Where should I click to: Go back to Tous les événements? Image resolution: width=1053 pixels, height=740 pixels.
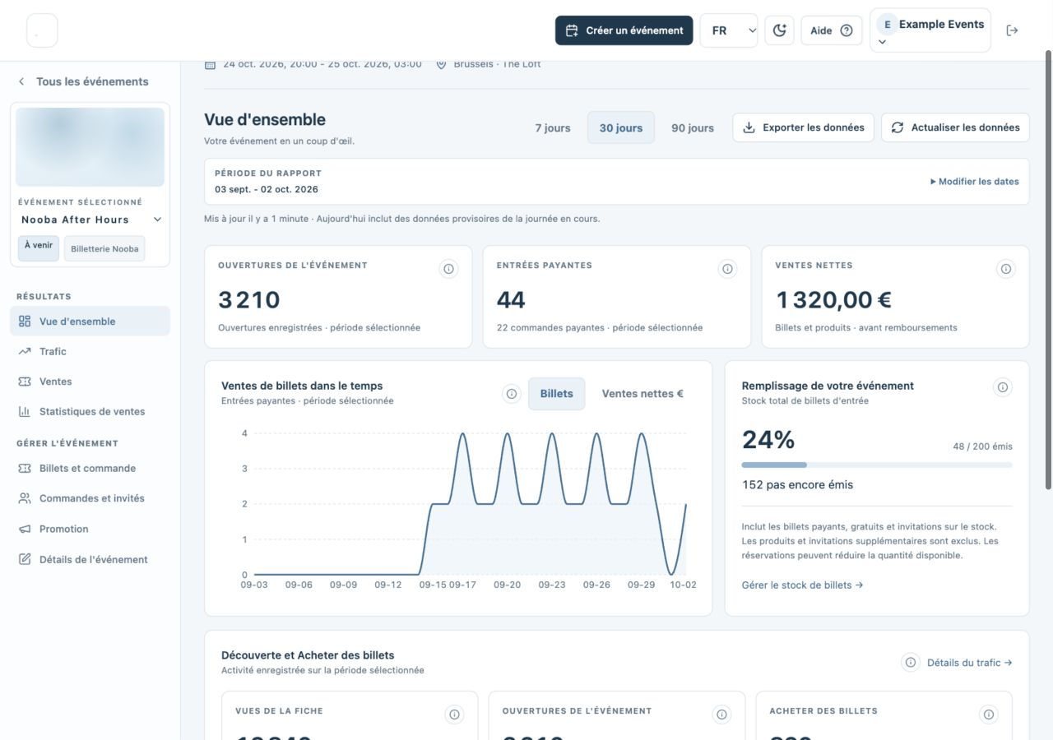(x=83, y=81)
